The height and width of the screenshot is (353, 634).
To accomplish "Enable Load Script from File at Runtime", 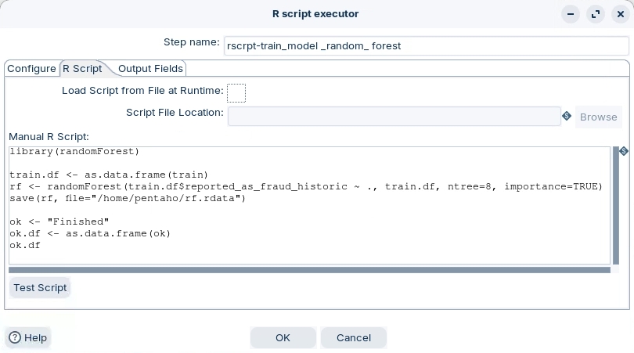I will coord(236,93).
